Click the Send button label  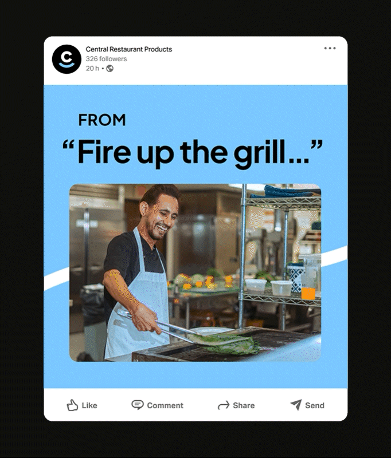click(315, 405)
